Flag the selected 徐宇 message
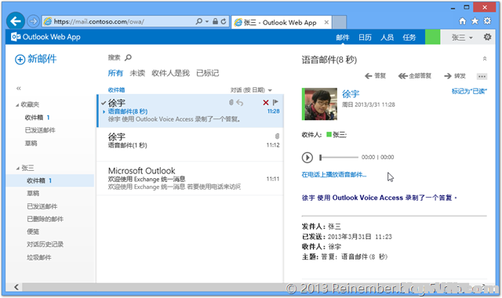The height and width of the screenshot is (298, 502). pos(275,103)
